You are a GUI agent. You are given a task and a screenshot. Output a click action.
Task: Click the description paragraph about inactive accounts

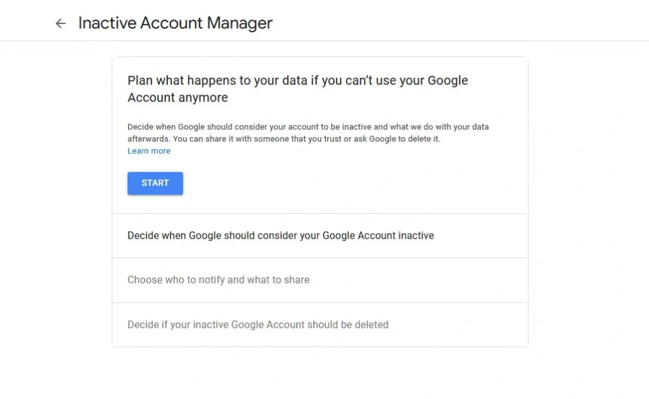(x=308, y=133)
